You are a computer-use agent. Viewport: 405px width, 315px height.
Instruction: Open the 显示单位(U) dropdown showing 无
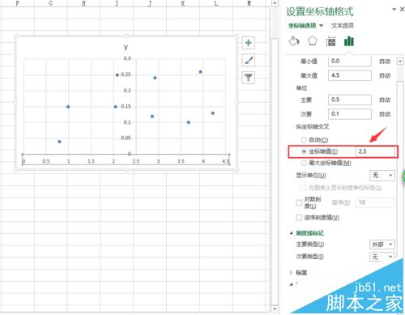pyautogui.click(x=382, y=176)
